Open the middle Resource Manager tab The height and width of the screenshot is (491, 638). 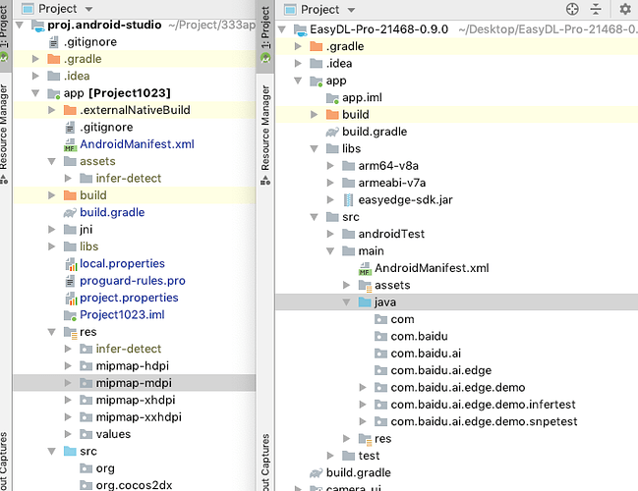point(265,135)
